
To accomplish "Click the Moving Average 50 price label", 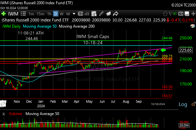I will coord(40,26).
